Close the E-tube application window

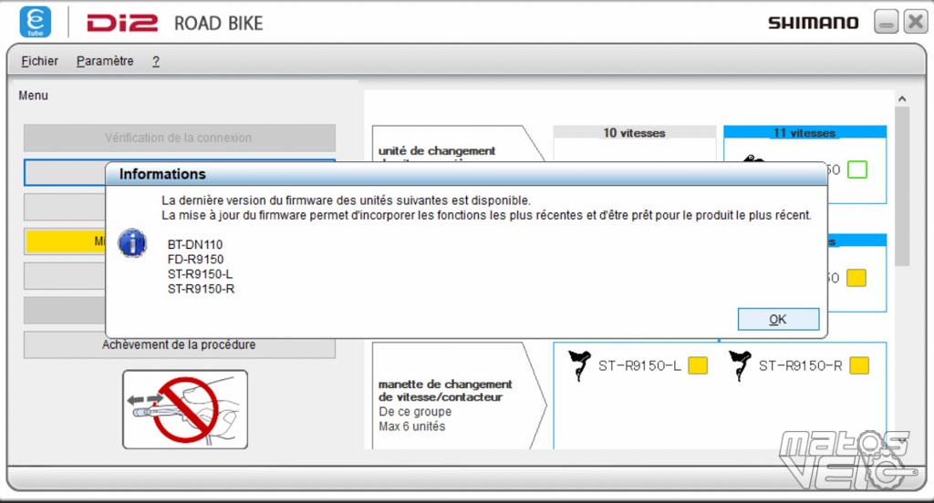coord(915,22)
